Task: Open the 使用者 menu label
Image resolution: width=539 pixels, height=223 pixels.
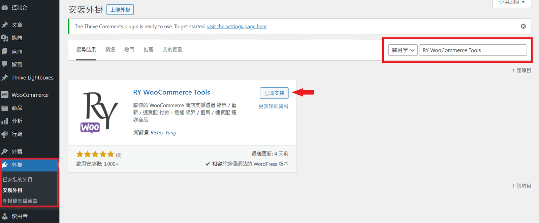Action: 20,216
